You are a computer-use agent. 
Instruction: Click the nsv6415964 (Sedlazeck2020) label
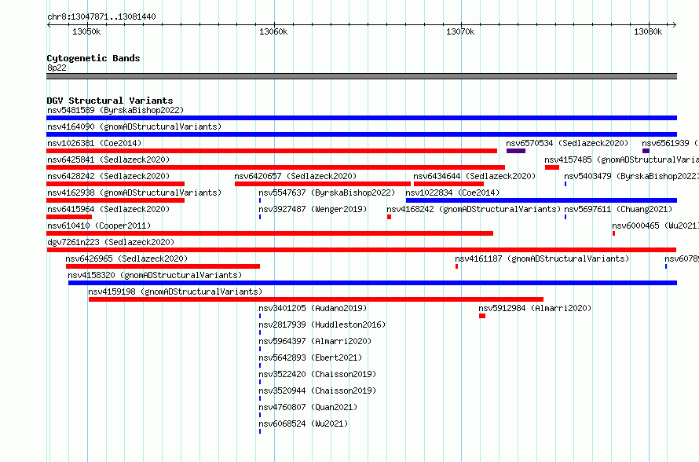pyautogui.click(x=108, y=209)
